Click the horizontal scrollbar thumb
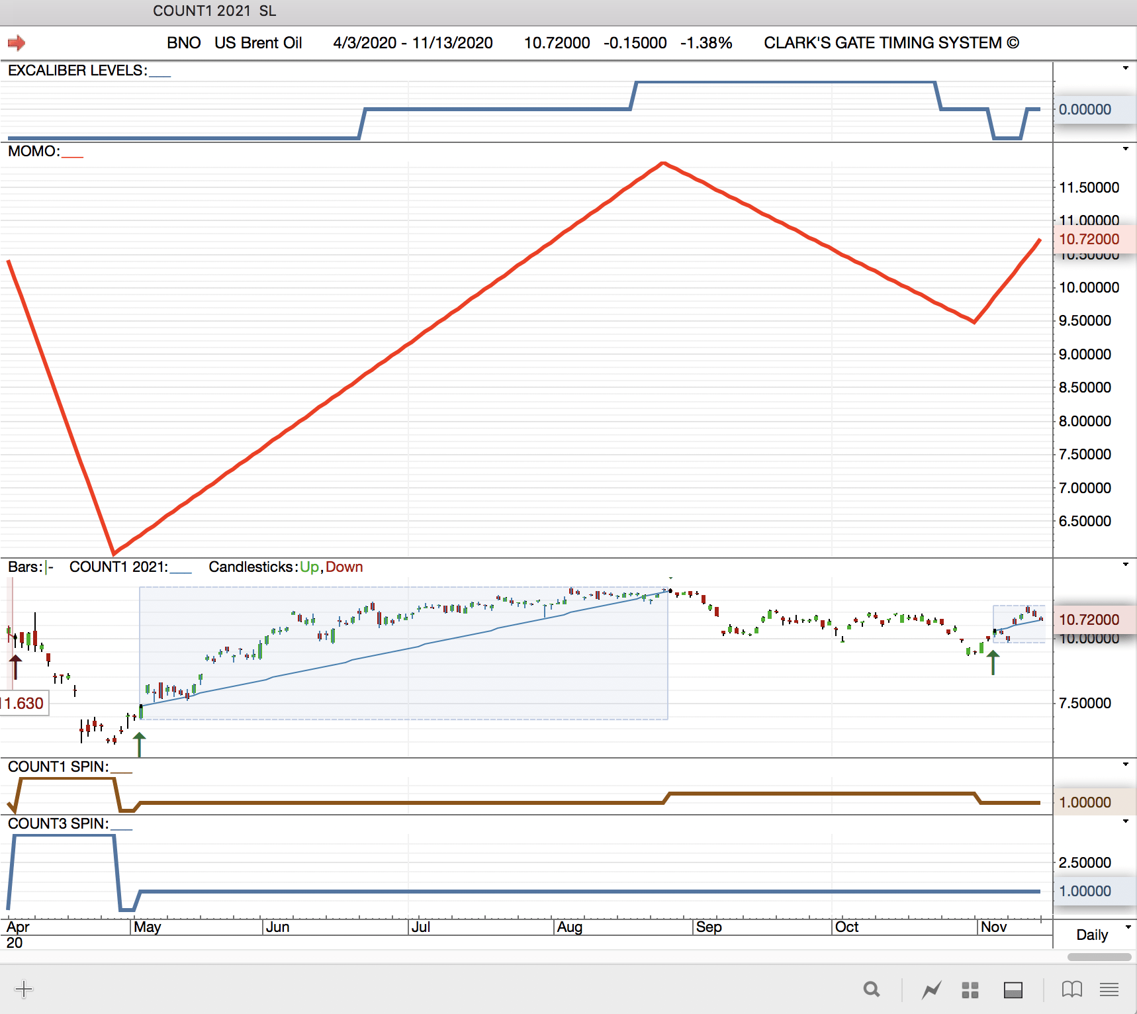1137x1014 pixels. click(1099, 957)
